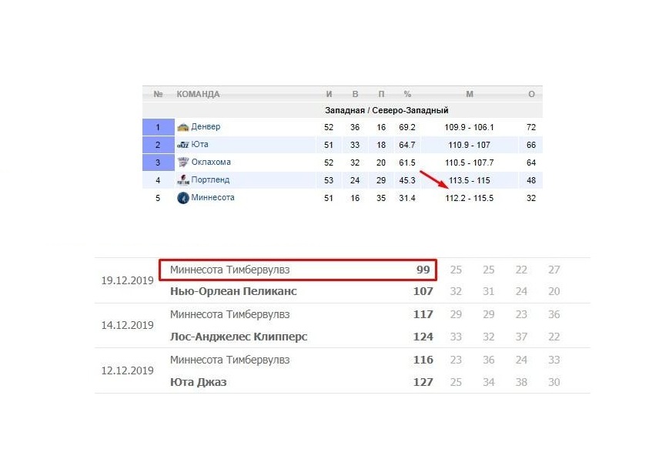Click the final score 117
The image size is (669, 476).
coord(423,314)
